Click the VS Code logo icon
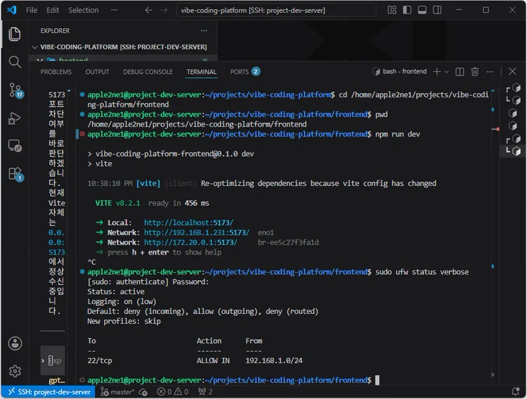The height and width of the screenshot is (399, 527). pos(12,10)
